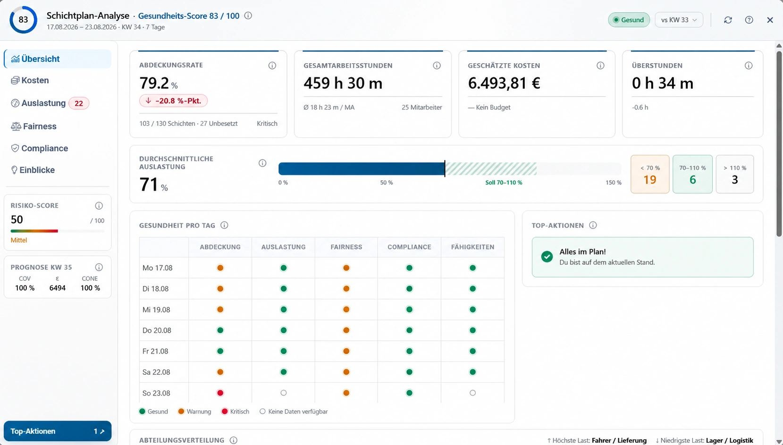Click Sunday 23.08 Fähigkeiten empty dot
The image size is (783, 445).
click(472, 393)
